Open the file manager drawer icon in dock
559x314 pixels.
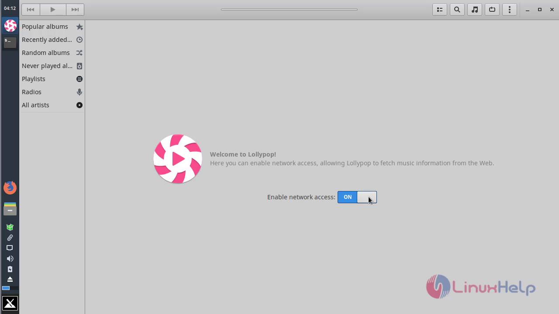click(10, 209)
